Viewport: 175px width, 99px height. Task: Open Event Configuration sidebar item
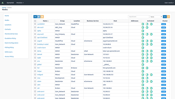(x=11, y=43)
